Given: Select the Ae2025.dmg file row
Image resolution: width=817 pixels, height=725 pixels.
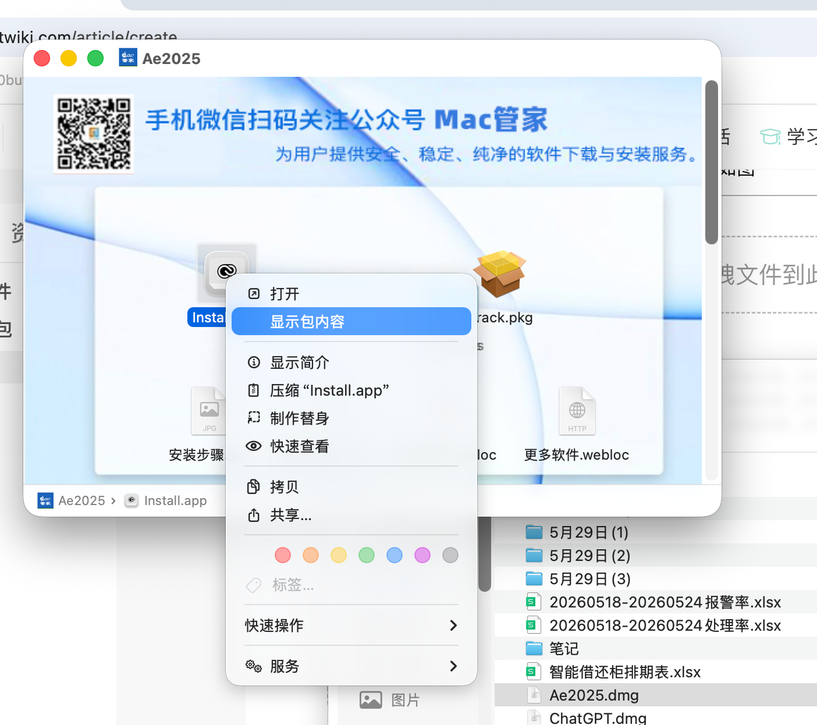Looking at the screenshot, I should click(656, 695).
